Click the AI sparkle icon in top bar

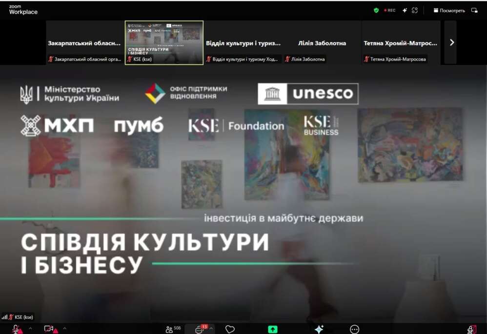pyautogui.click(x=405, y=10)
